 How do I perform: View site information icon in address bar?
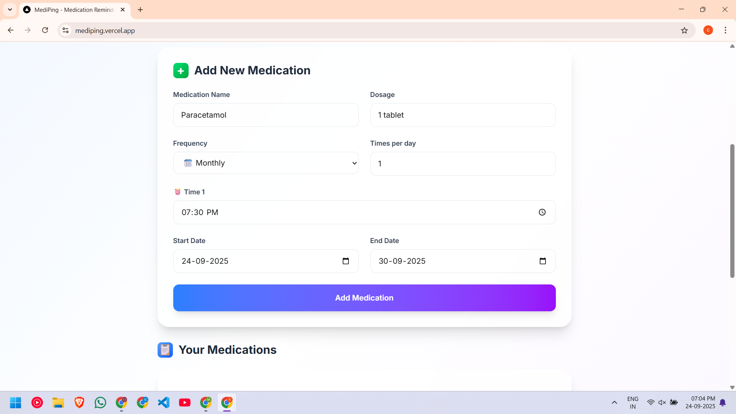66,30
